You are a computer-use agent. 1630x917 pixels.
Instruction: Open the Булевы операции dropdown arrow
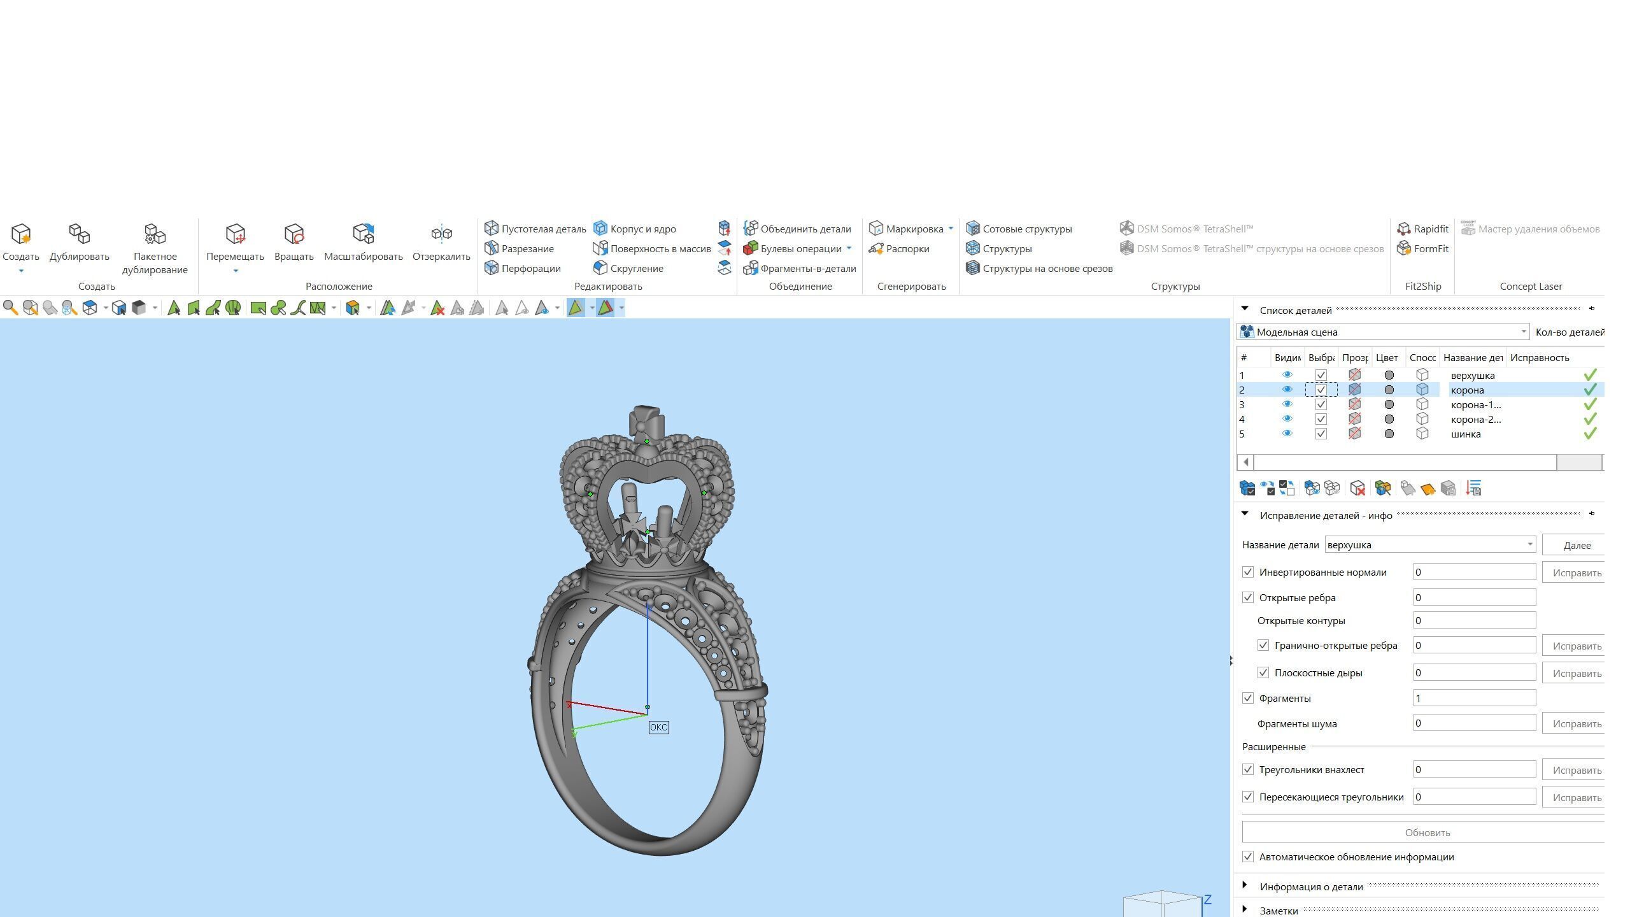click(x=849, y=248)
